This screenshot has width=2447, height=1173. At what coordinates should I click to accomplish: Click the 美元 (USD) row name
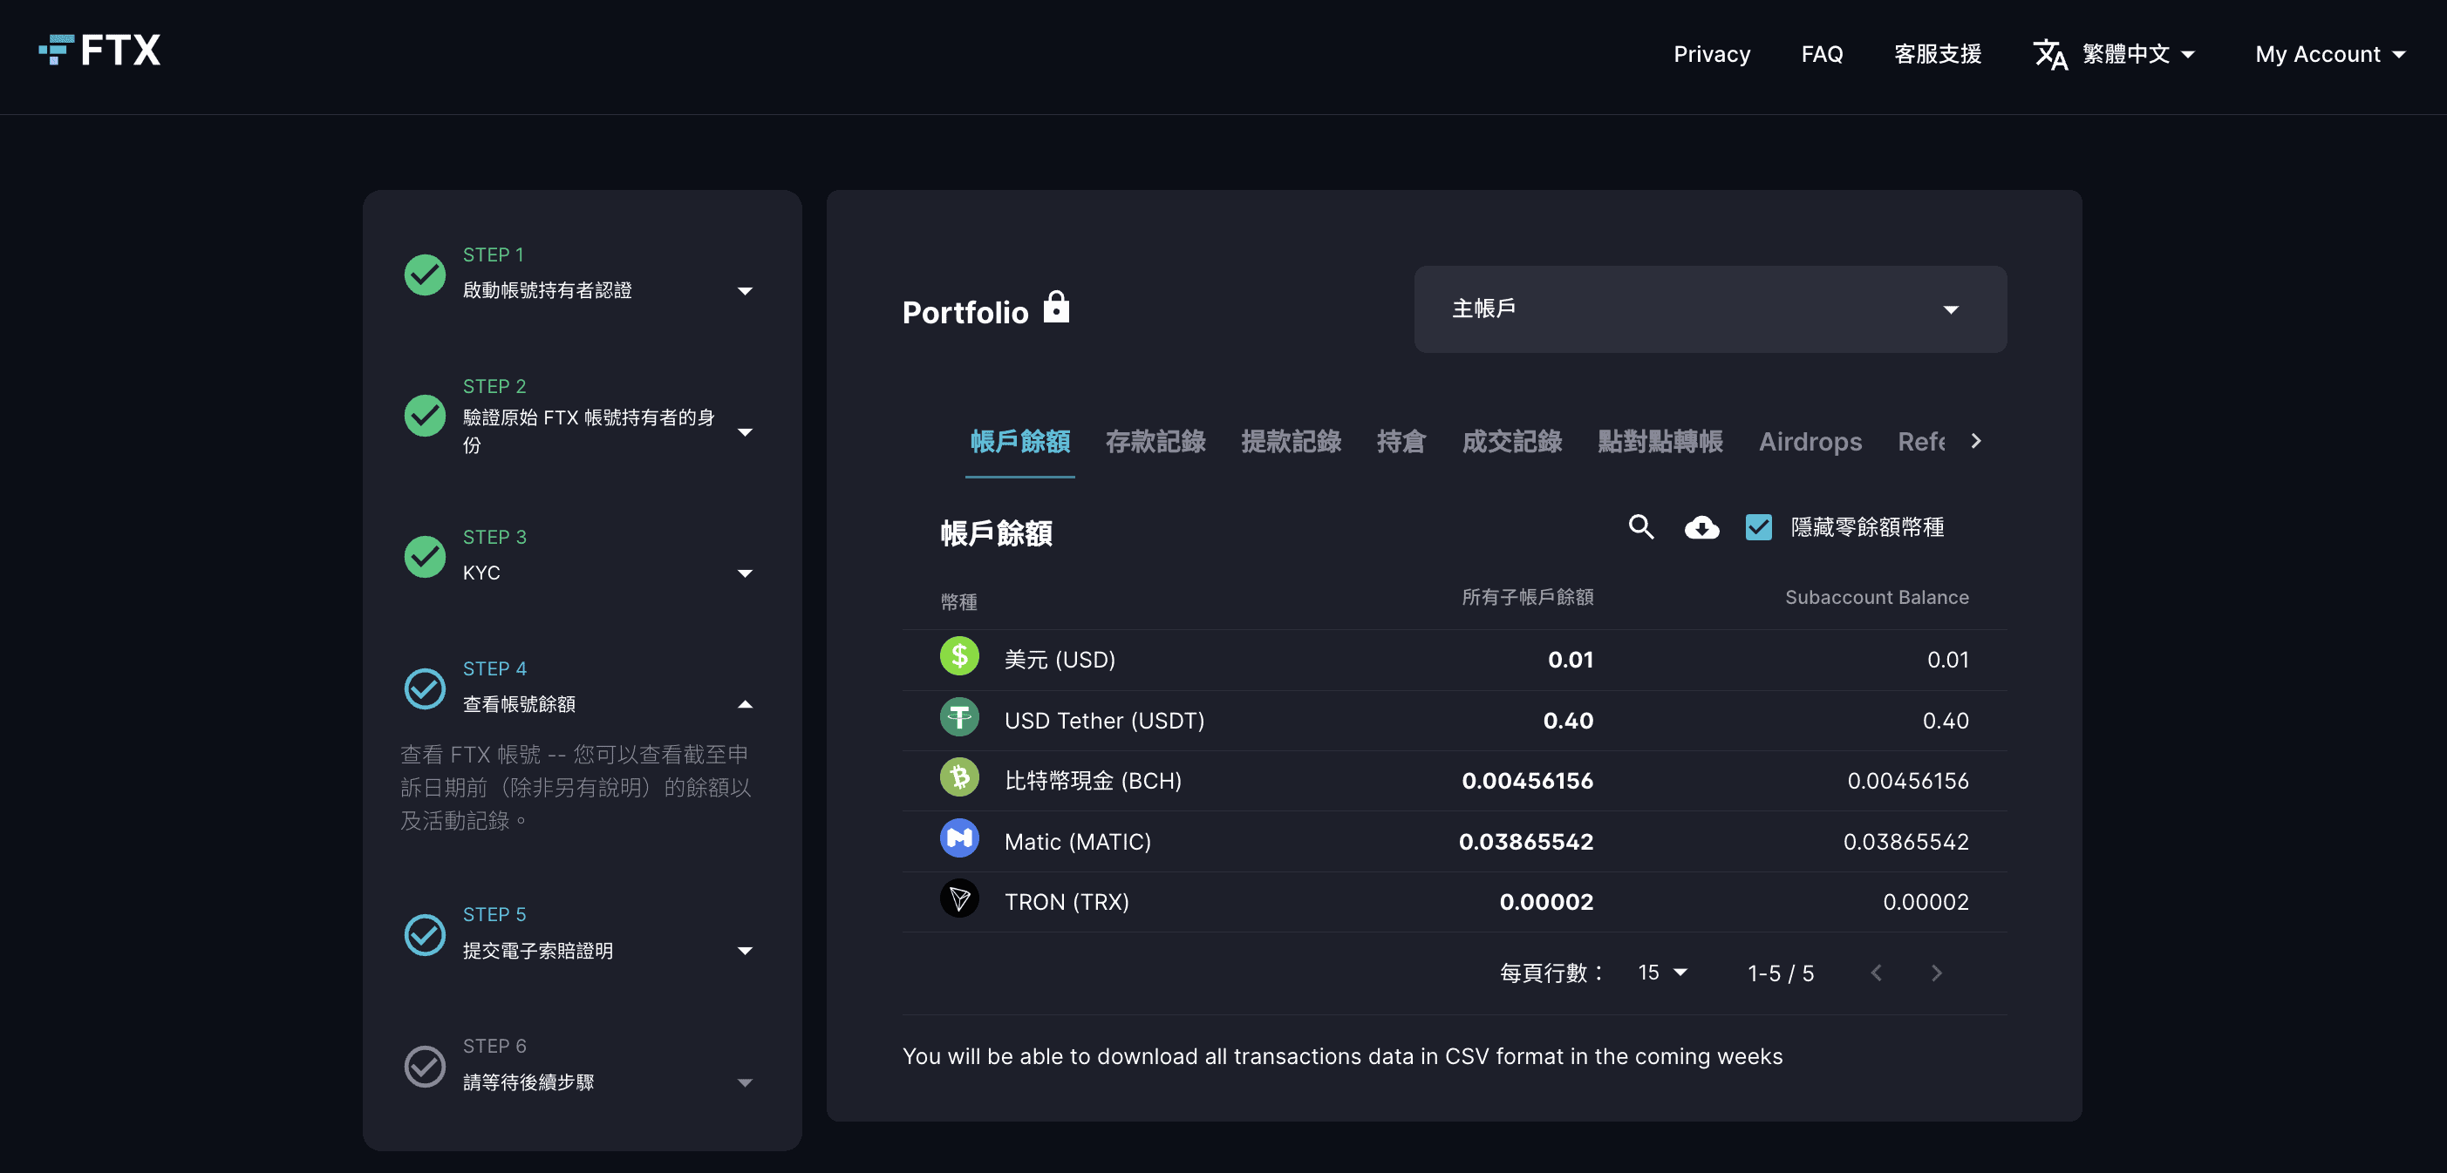[x=1060, y=660]
